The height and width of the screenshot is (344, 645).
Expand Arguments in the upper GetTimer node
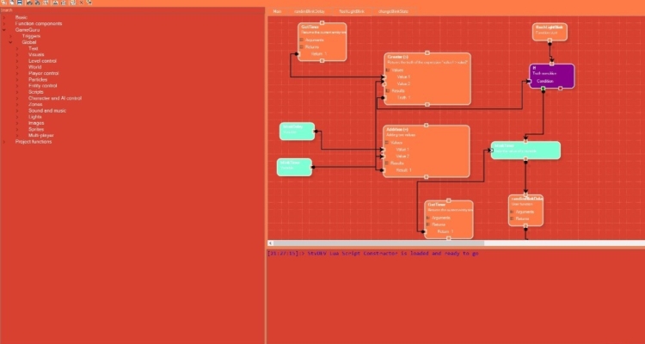[x=302, y=40]
